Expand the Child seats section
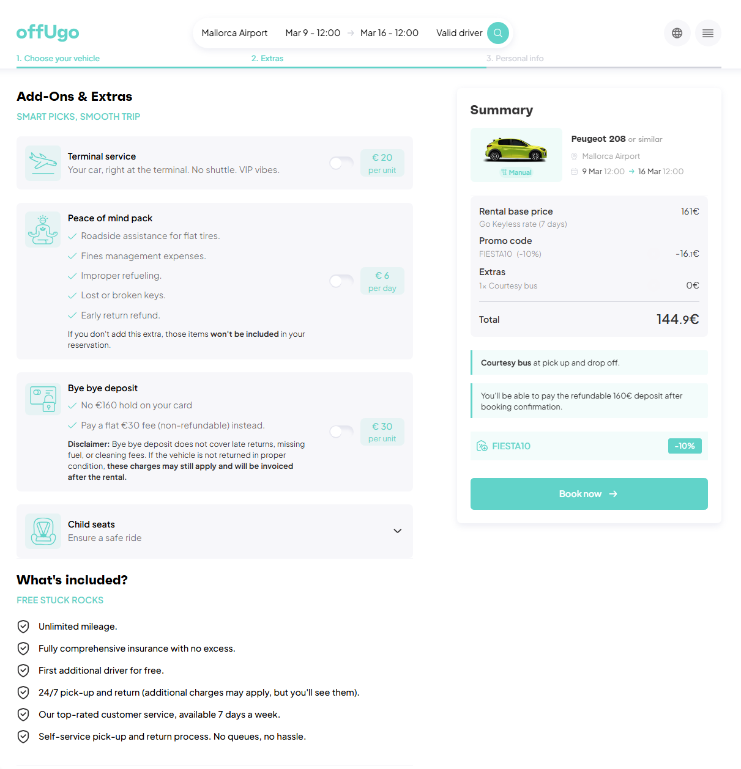Screen dimensions: 741x769 (x=397, y=531)
